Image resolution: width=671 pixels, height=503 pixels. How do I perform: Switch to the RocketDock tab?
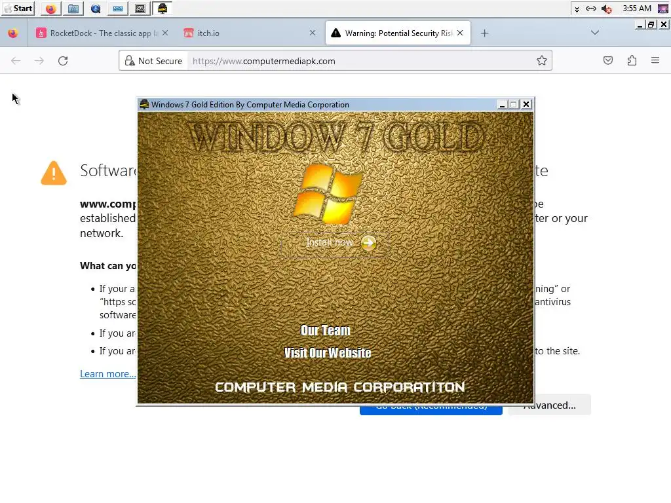tap(102, 33)
